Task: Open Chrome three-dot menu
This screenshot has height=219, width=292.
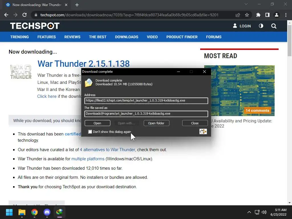Action: pyautogui.click(x=286, y=15)
